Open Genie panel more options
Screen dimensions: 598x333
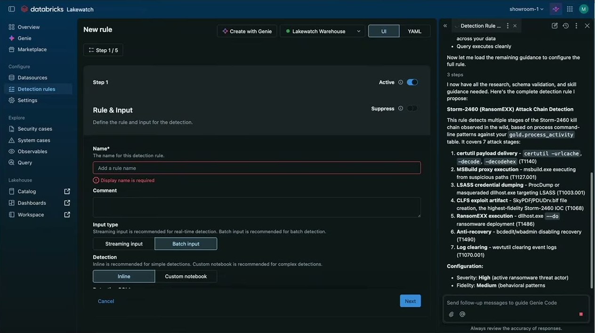click(576, 26)
